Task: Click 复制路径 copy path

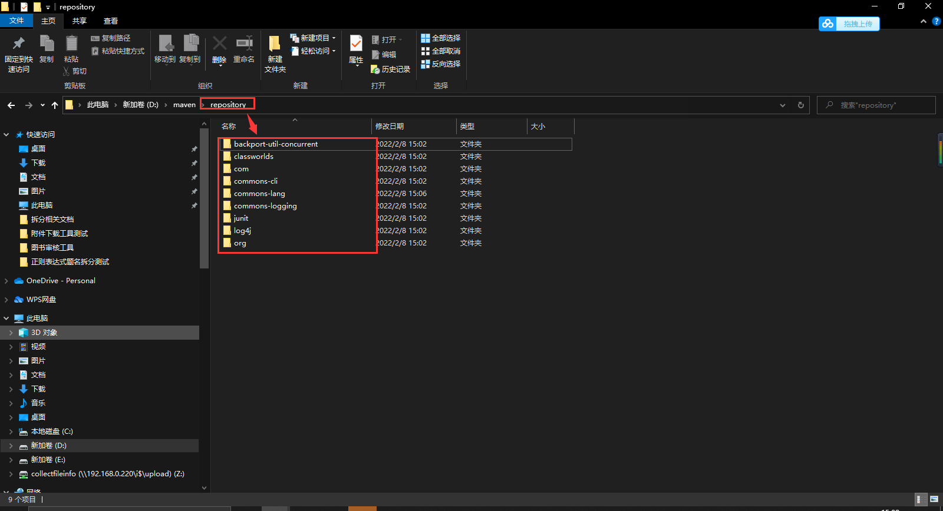Action: click(x=111, y=38)
